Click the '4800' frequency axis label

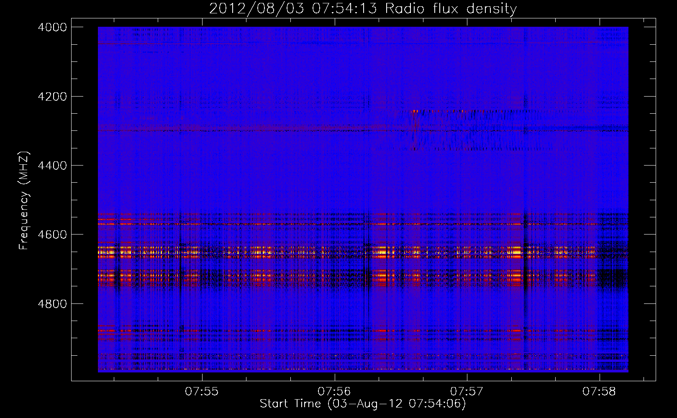(52, 304)
